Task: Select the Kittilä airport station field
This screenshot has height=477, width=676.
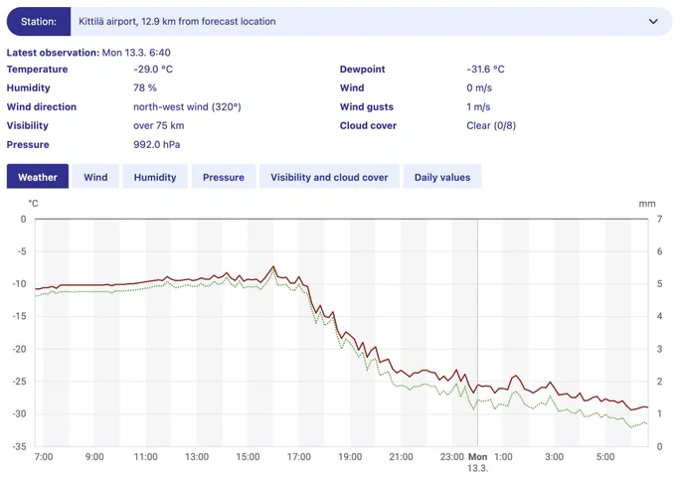Action: [x=371, y=21]
